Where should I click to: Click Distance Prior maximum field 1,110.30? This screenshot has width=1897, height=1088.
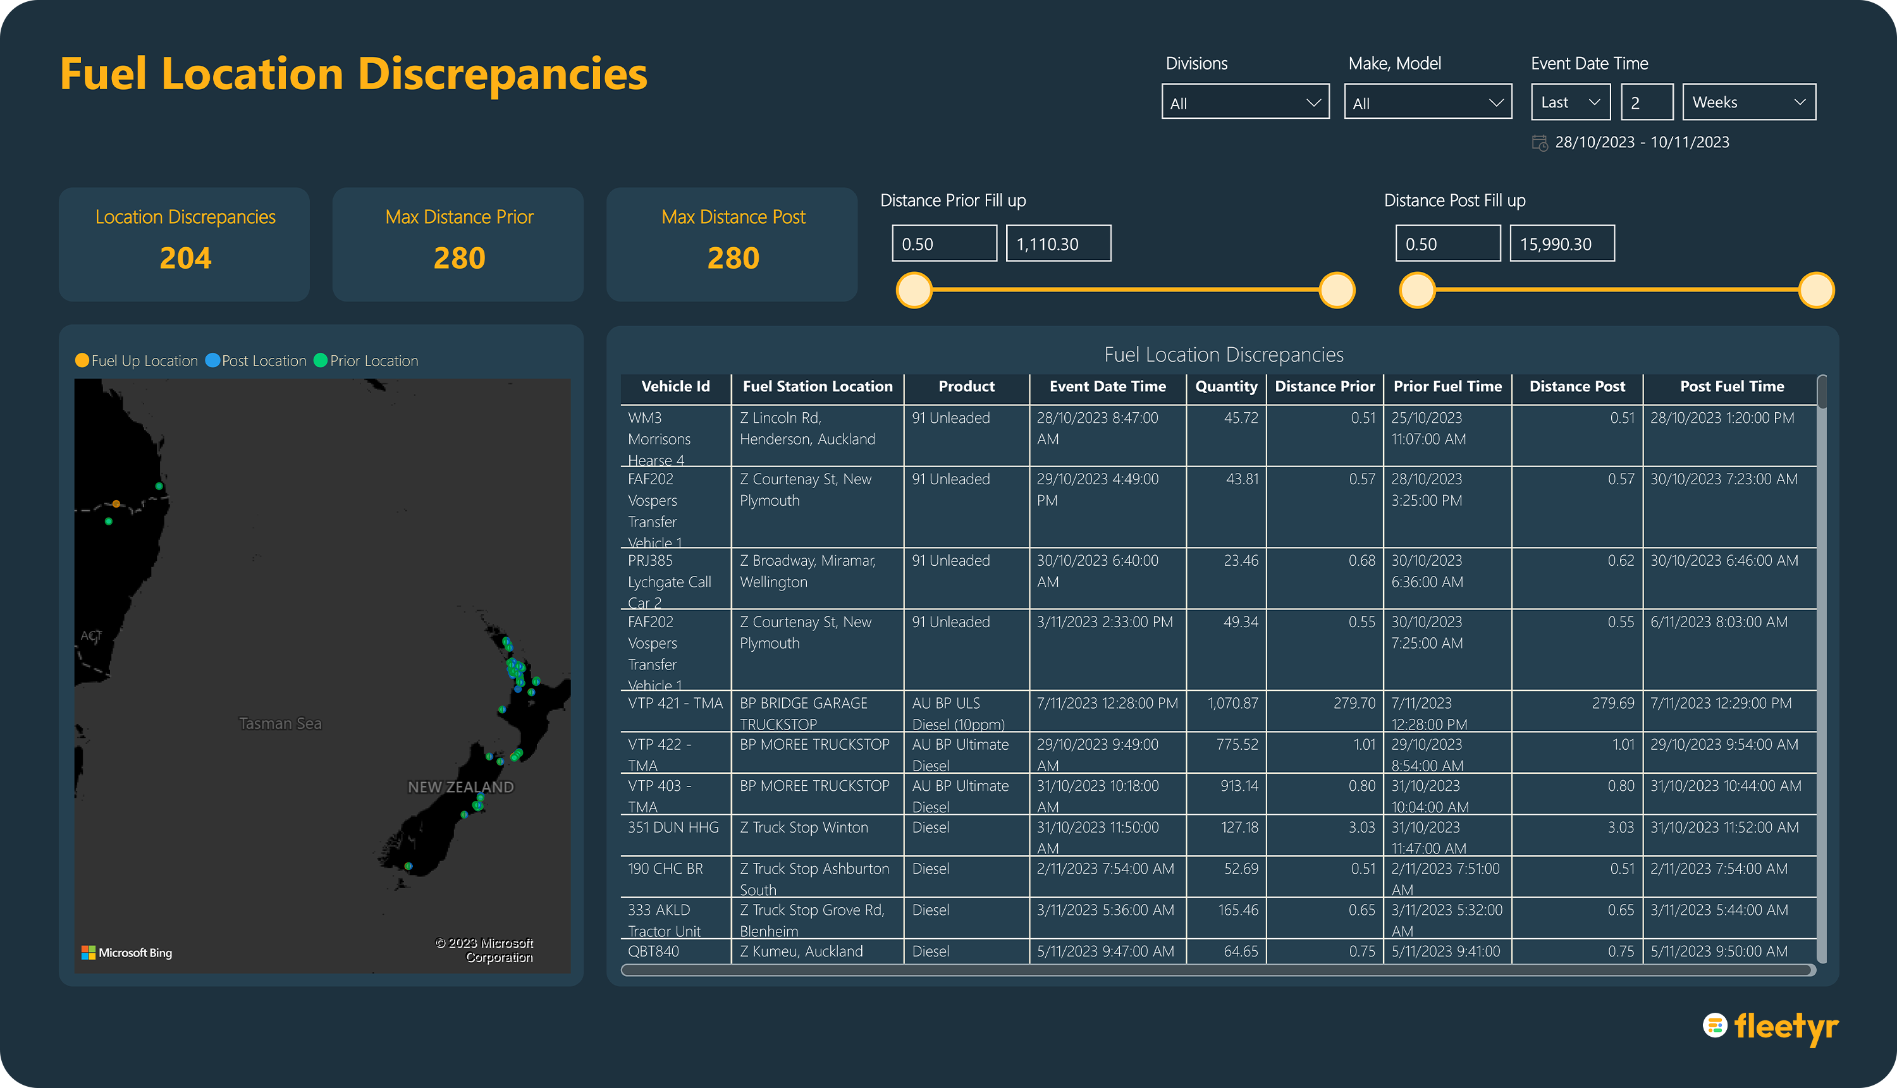click(1058, 243)
